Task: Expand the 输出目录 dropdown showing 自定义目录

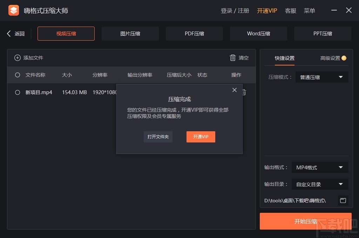Action: tap(319, 184)
